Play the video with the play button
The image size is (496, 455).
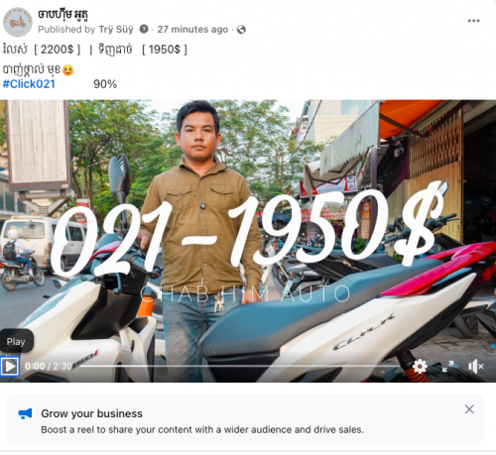10,366
